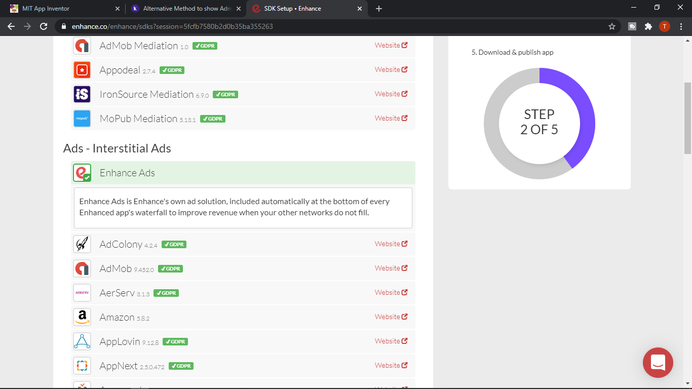Click the Download & publish app step
The image size is (692, 389).
coord(513,52)
